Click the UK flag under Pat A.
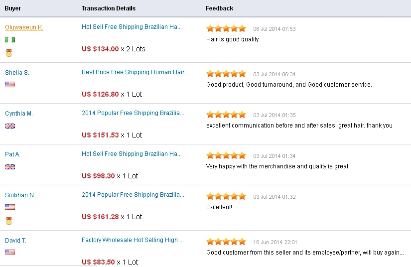The height and width of the screenshot is (267, 411). 10,167
